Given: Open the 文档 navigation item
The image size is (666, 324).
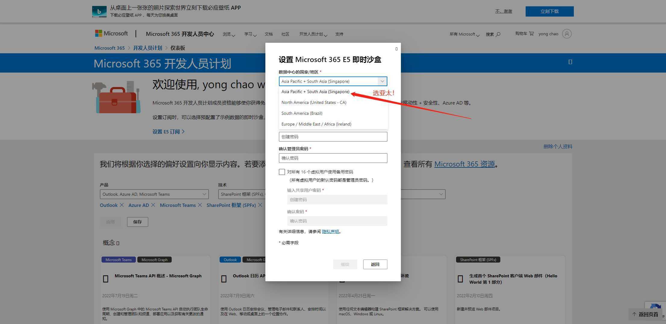Looking at the screenshot, I should point(269,34).
